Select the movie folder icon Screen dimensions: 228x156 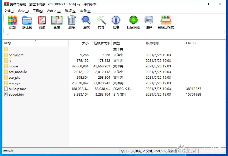[6, 66]
